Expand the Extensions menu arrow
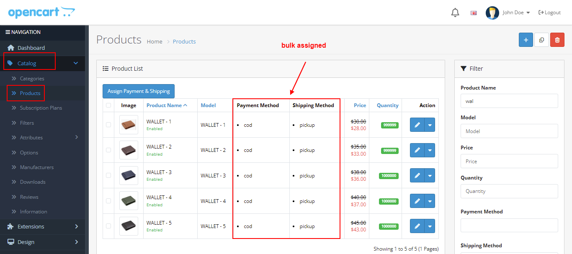This screenshot has height=254, width=572. click(x=77, y=226)
